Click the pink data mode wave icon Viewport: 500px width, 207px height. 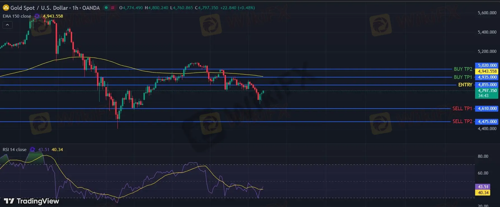pos(113,8)
